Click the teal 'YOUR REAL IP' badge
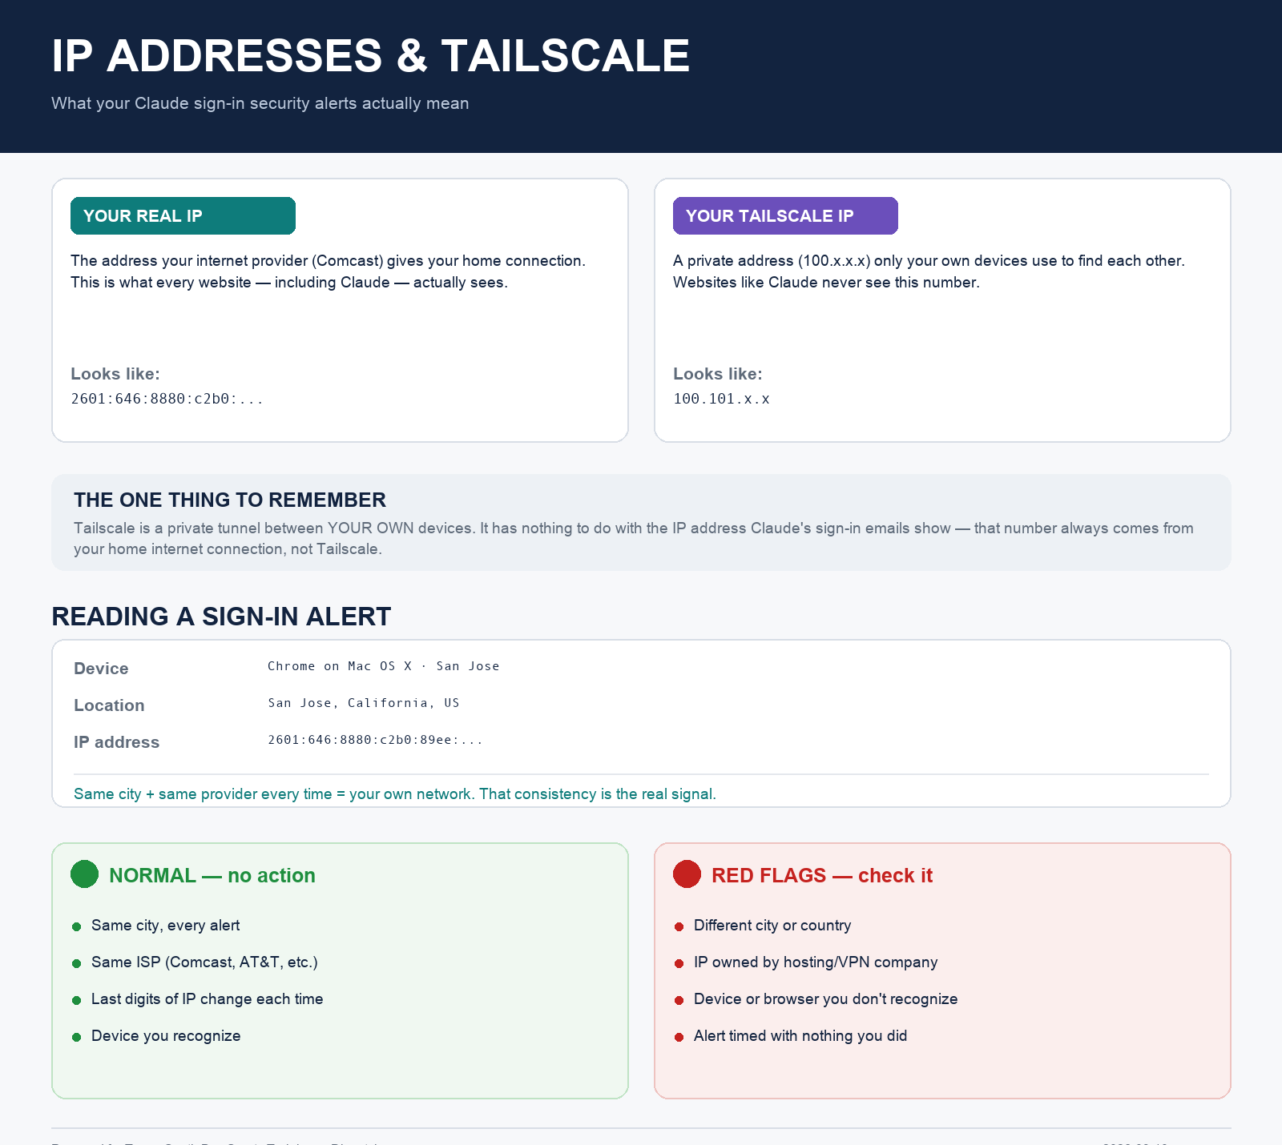Screen dimensions: 1282x1145 tap(183, 215)
